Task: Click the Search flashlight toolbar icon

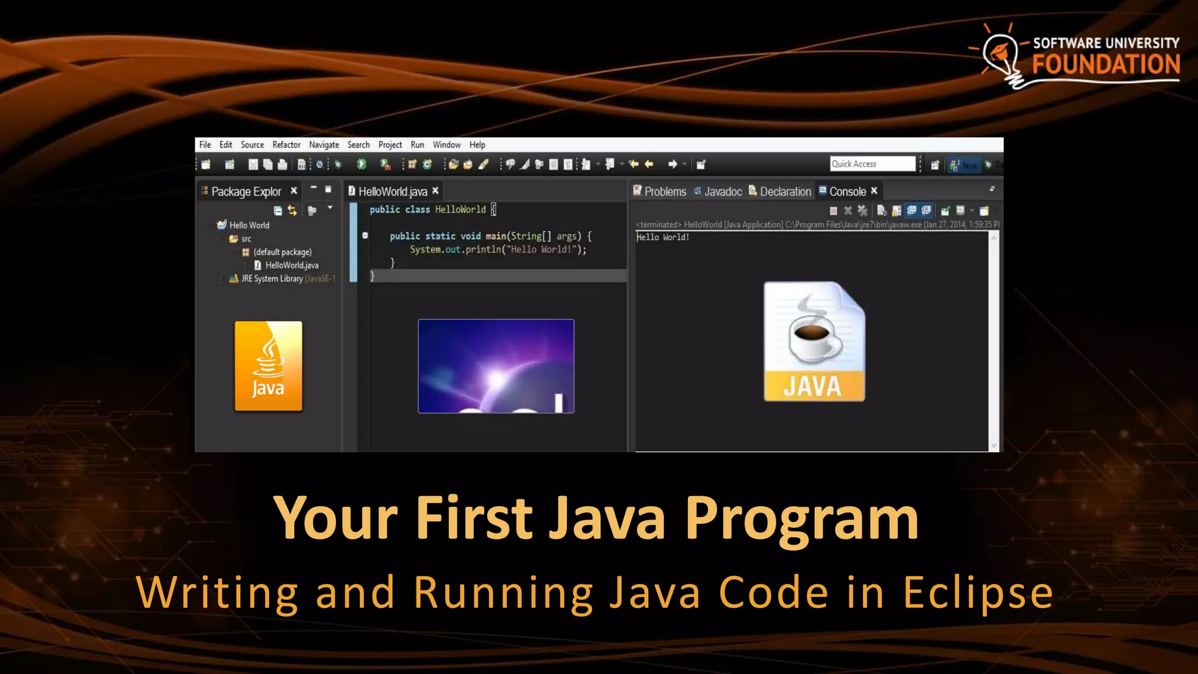Action: [x=483, y=164]
